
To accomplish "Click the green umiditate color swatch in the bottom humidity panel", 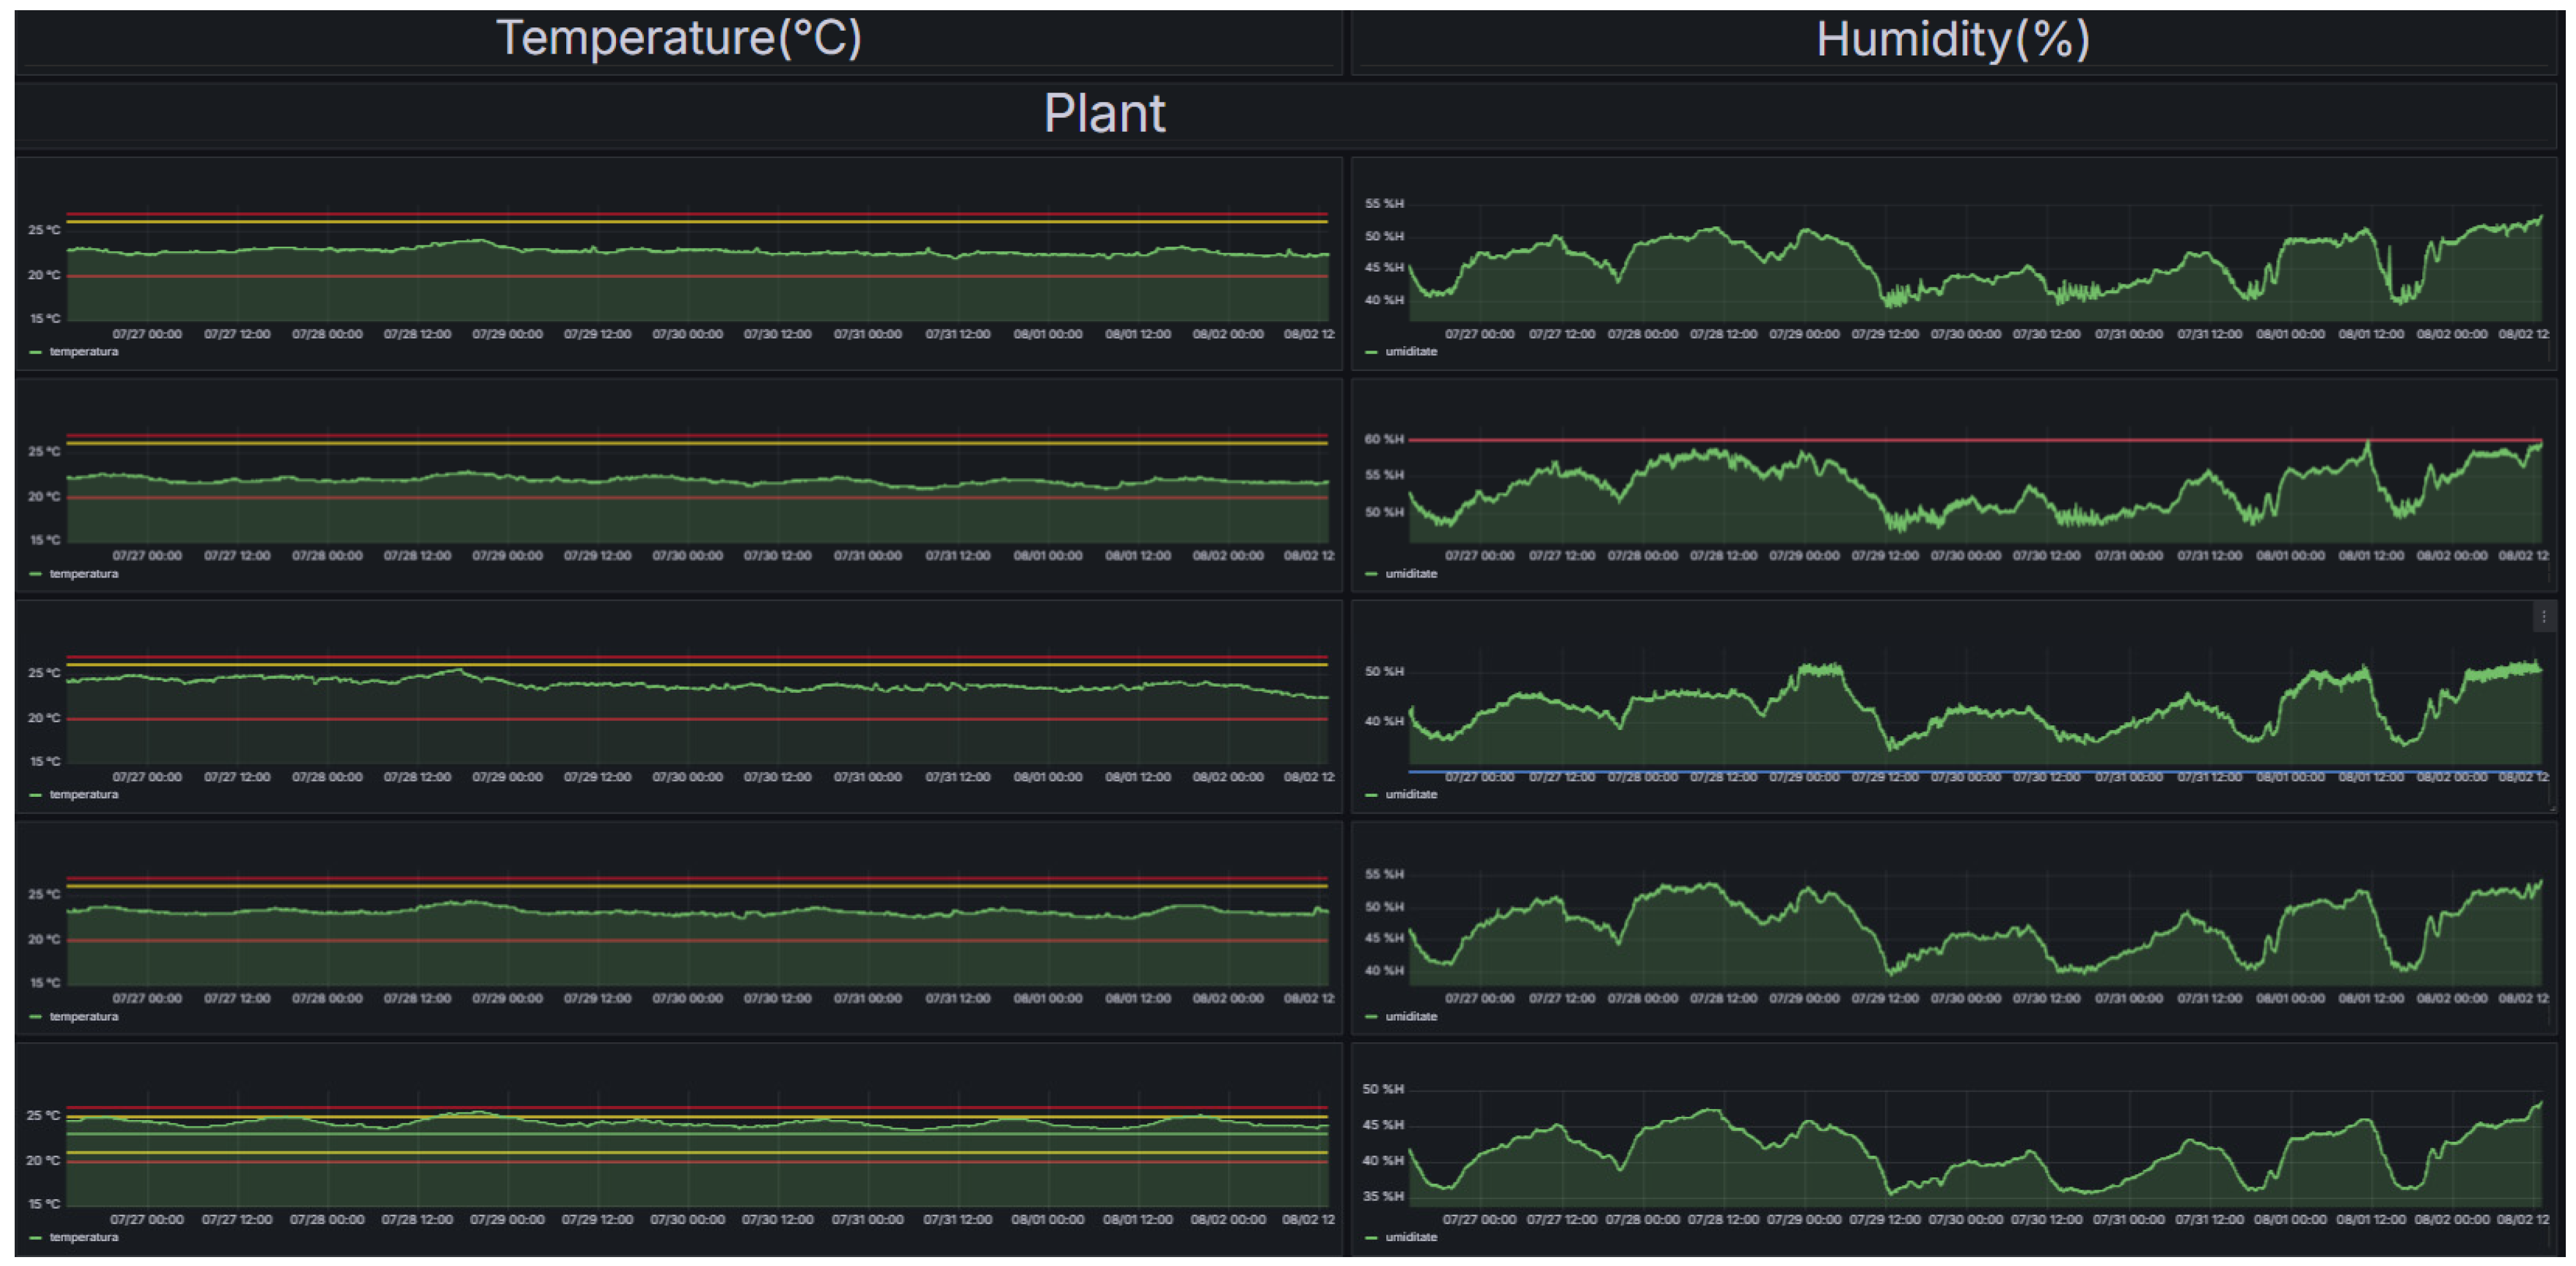I will 1371,1238.
